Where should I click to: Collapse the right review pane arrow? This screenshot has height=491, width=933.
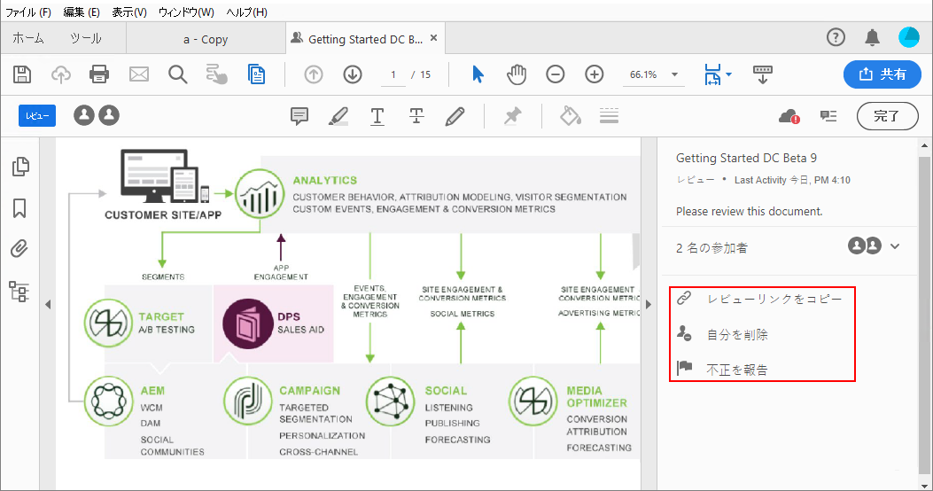pos(649,305)
